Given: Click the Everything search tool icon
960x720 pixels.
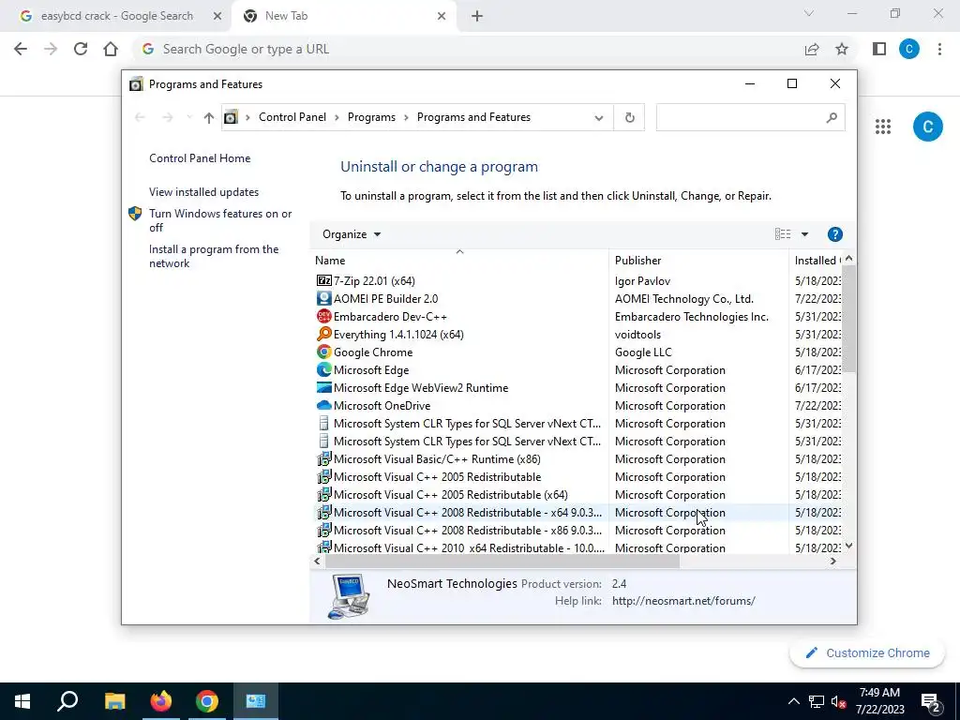Looking at the screenshot, I should 323,335.
